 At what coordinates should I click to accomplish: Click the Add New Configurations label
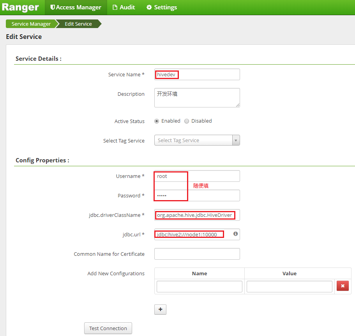coord(116,274)
